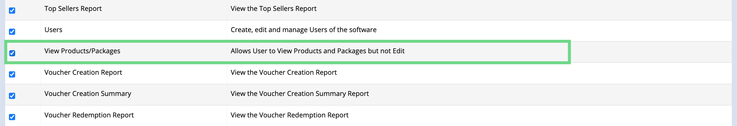Toggle the Users permission checkbox
737x126 pixels.
[12, 32]
